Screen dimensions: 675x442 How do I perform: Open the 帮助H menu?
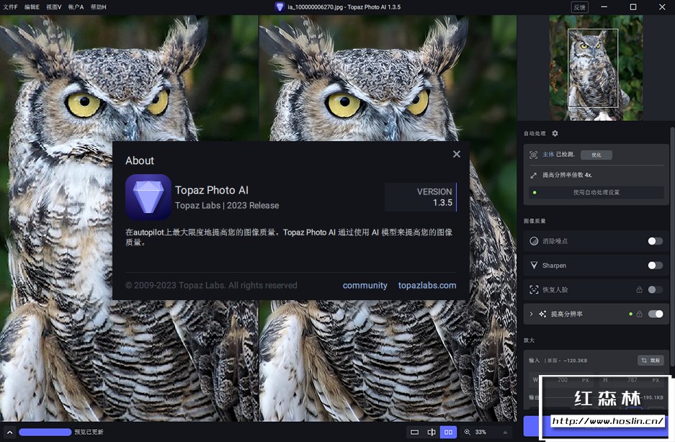pos(98,7)
